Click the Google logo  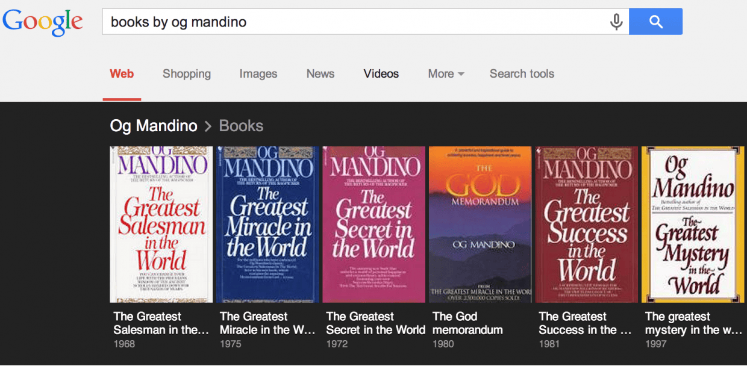[x=42, y=23]
